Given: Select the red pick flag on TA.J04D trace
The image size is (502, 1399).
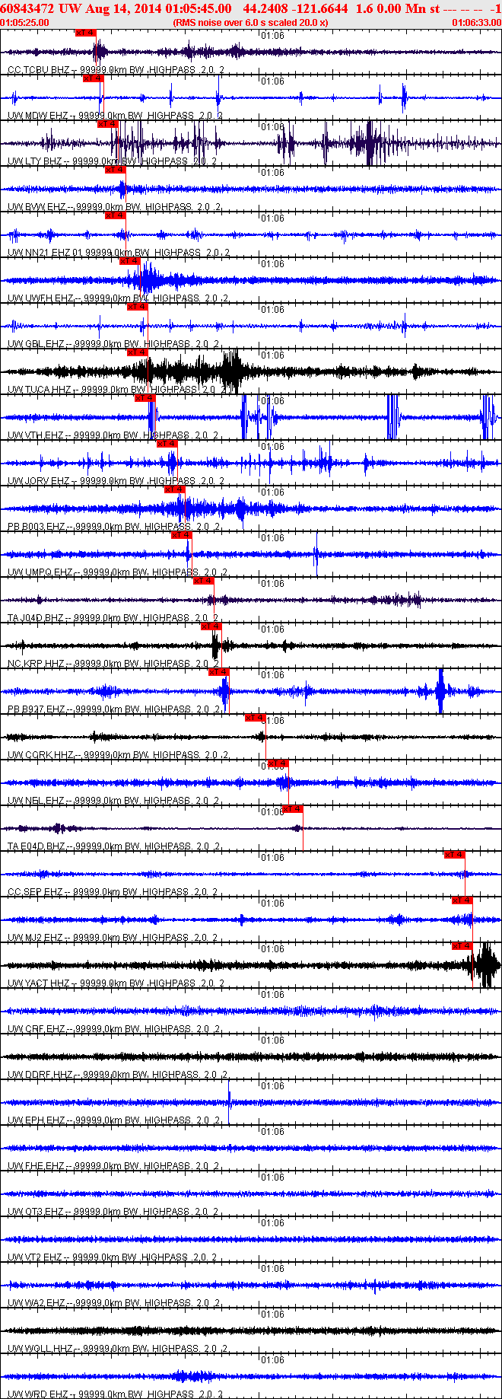Looking at the screenshot, I should point(204,581).
